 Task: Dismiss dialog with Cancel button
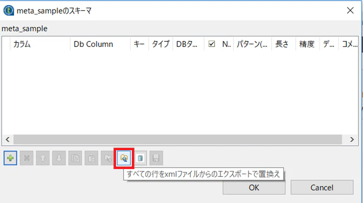[x=322, y=187]
